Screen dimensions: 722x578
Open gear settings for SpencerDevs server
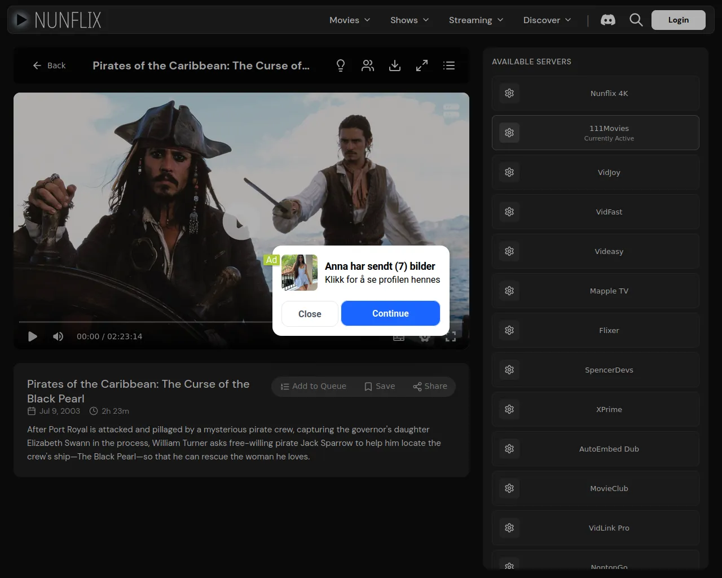509,370
